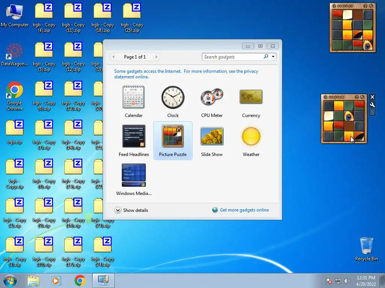
Task: Select bgb - Copy (2).zip file
Action: (x=15, y=213)
